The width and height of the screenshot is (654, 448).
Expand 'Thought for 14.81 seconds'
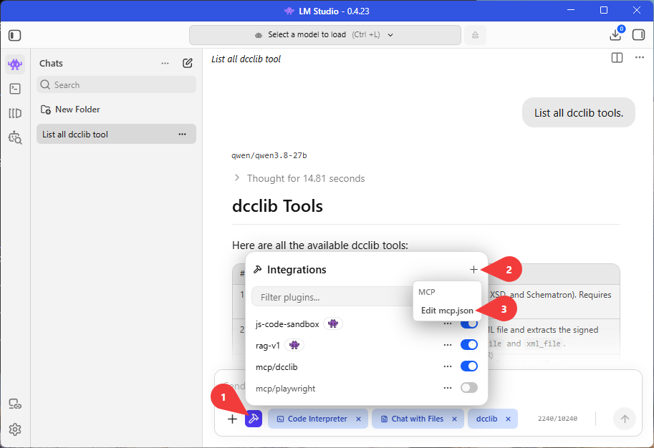tap(298, 178)
